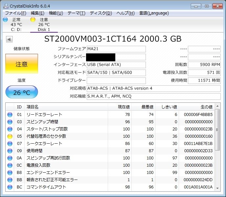Viewport: 226px width, 197px height.
Task: Click status orb of row 0A スピンアップ再試行回数
Action: tap(10, 158)
